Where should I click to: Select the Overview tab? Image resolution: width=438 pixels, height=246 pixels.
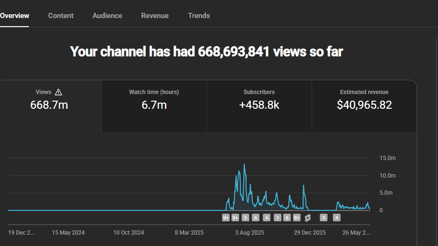pos(15,16)
